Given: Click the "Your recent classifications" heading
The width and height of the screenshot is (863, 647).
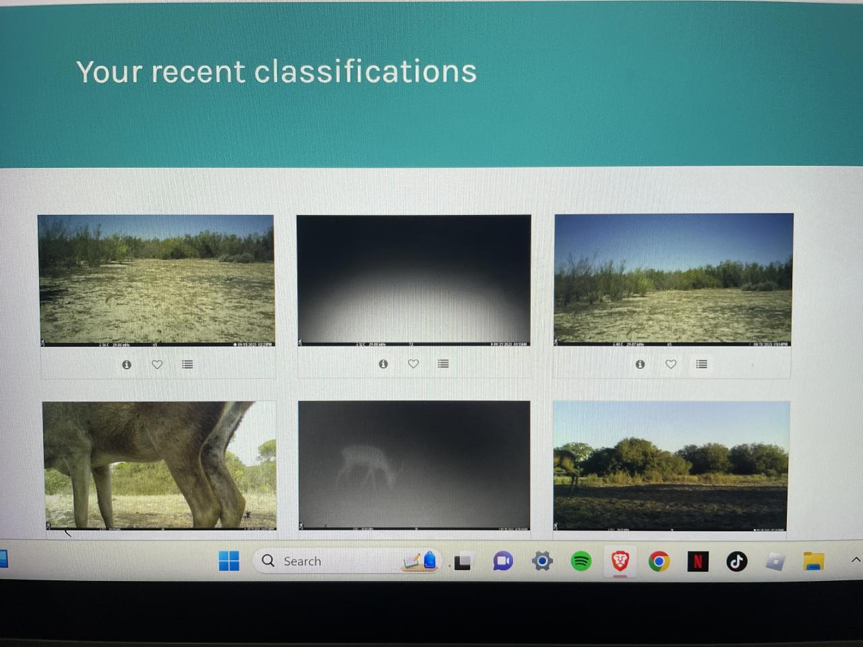Looking at the screenshot, I should (276, 71).
